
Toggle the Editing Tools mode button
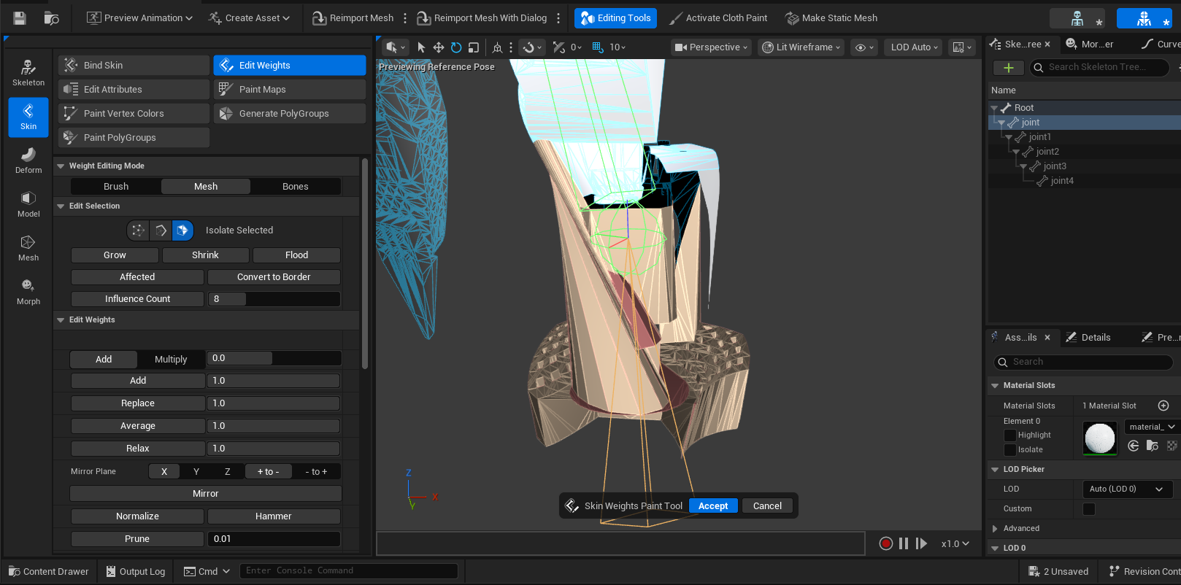point(615,18)
